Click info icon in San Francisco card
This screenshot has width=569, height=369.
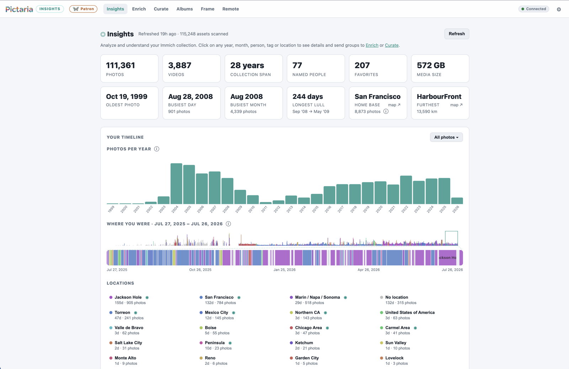pyautogui.click(x=386, y=111)
